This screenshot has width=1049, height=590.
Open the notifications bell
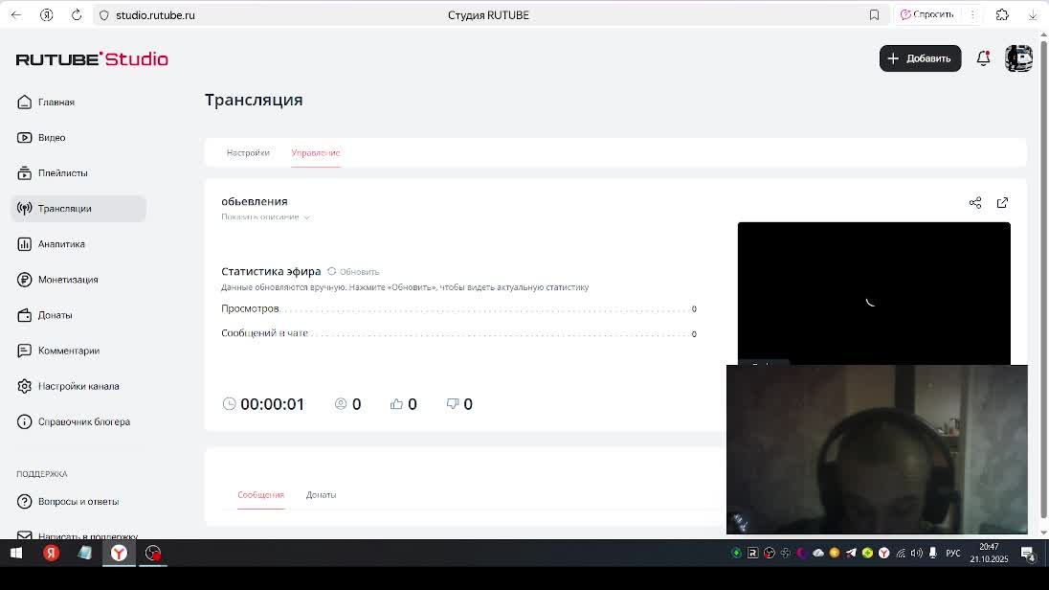pyautogui.click(x=983, y=58)
